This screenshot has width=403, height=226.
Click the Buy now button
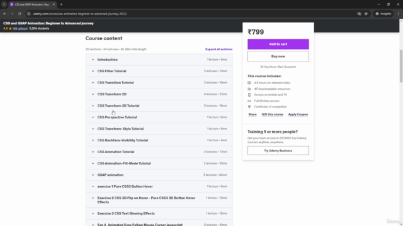pos(278,56)
